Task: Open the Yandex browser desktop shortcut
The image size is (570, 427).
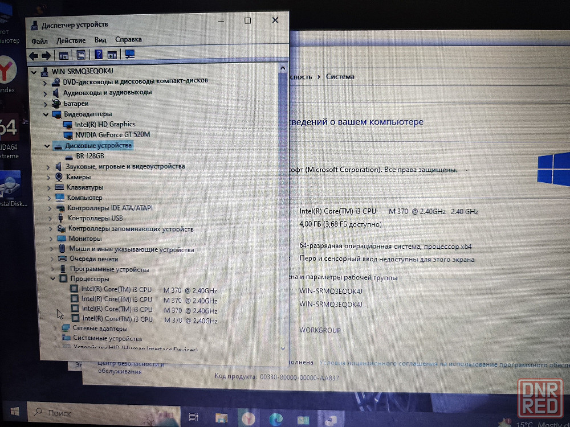Action: tap(7, 75)
